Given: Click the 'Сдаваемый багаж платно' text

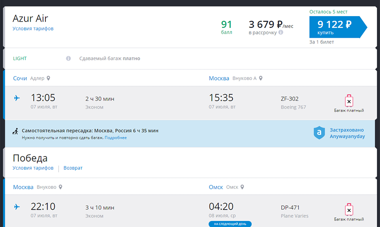Looking at the screenshot, I should pos(109,58).
